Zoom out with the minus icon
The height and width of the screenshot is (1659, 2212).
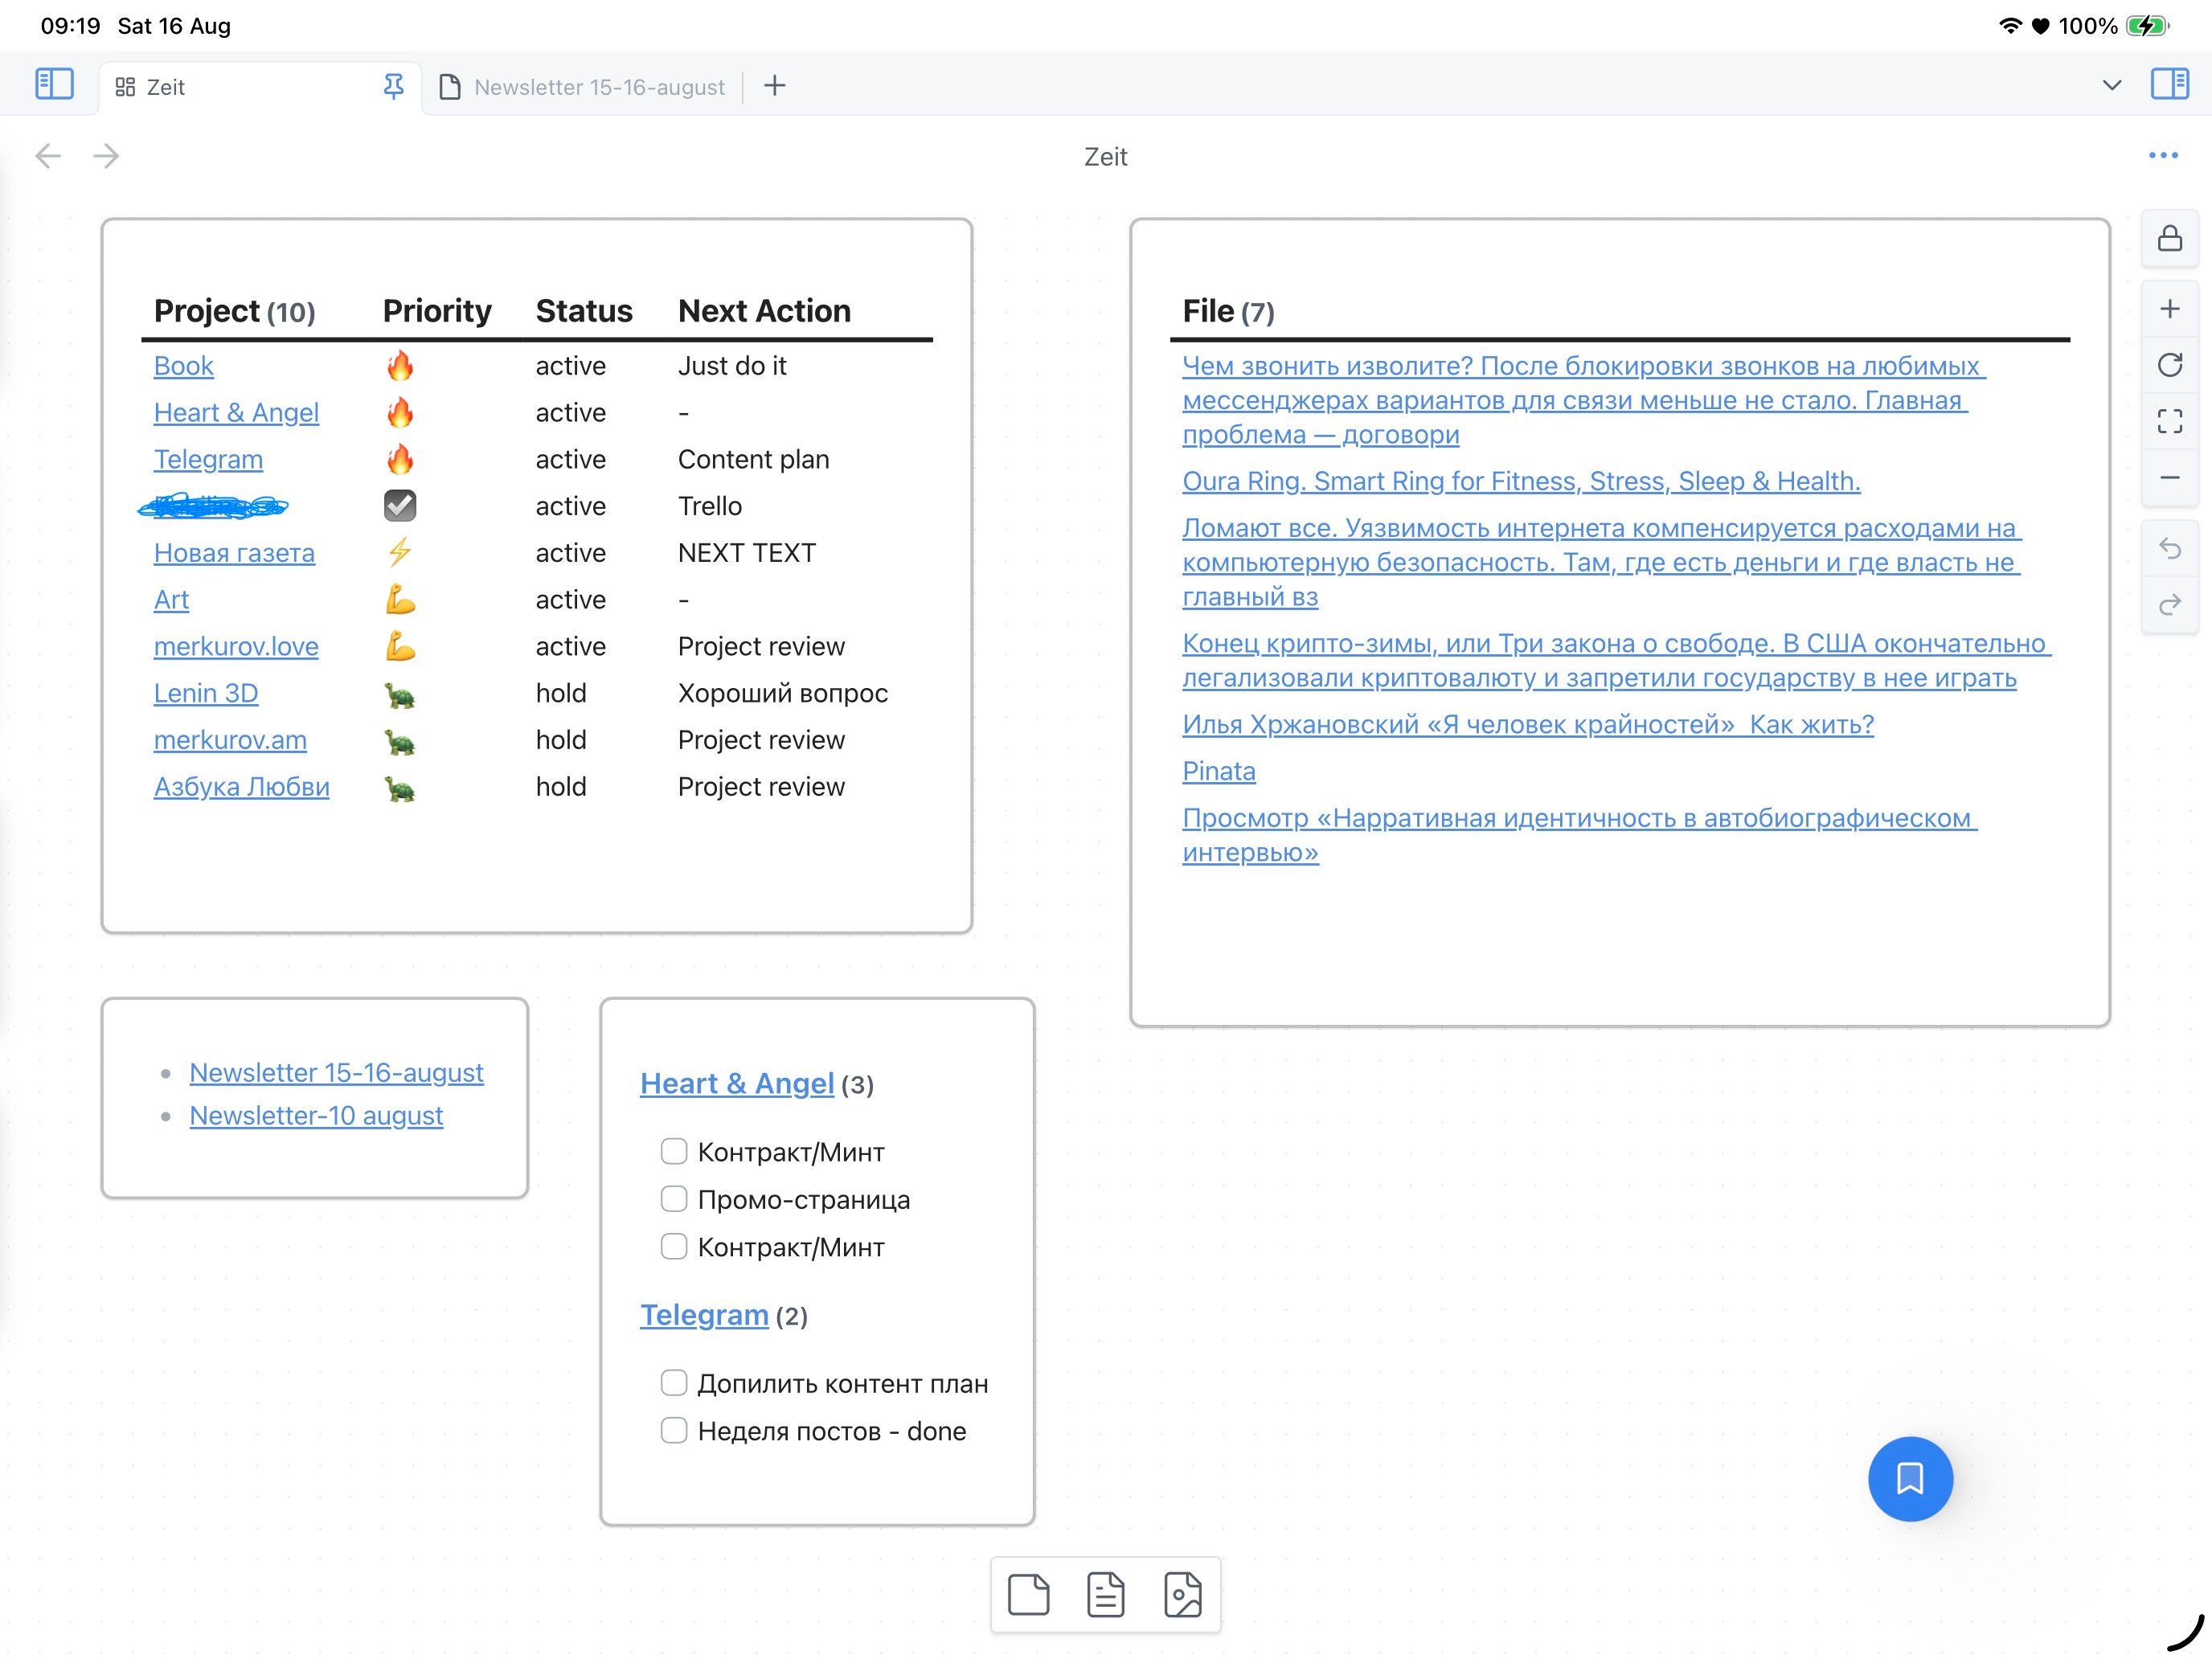(x=2169, y=478)
